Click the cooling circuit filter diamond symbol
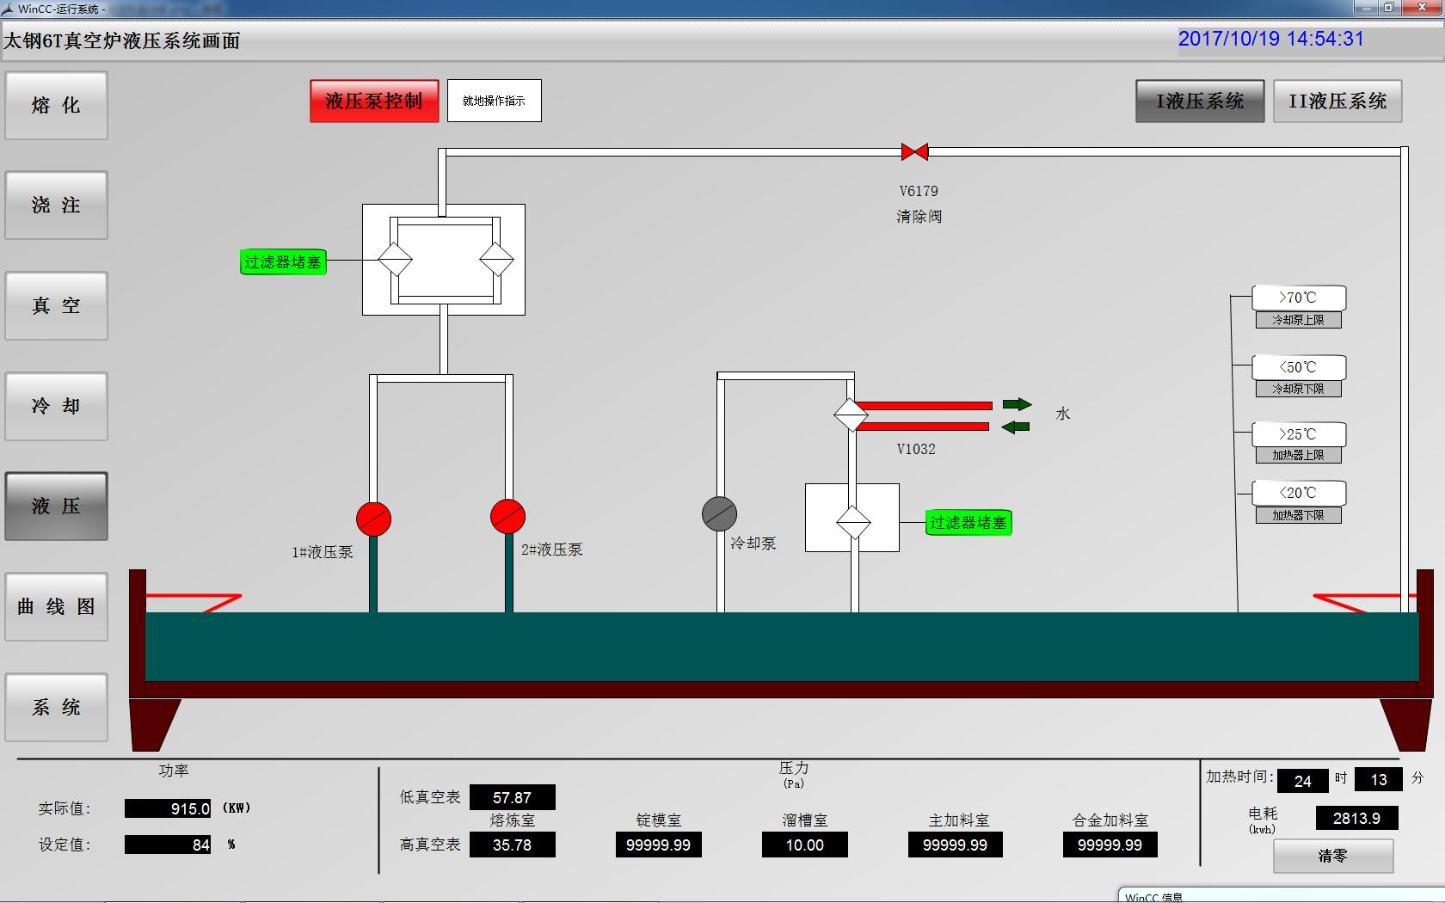This screenshot has width=1445, height=903. [853, 521]
